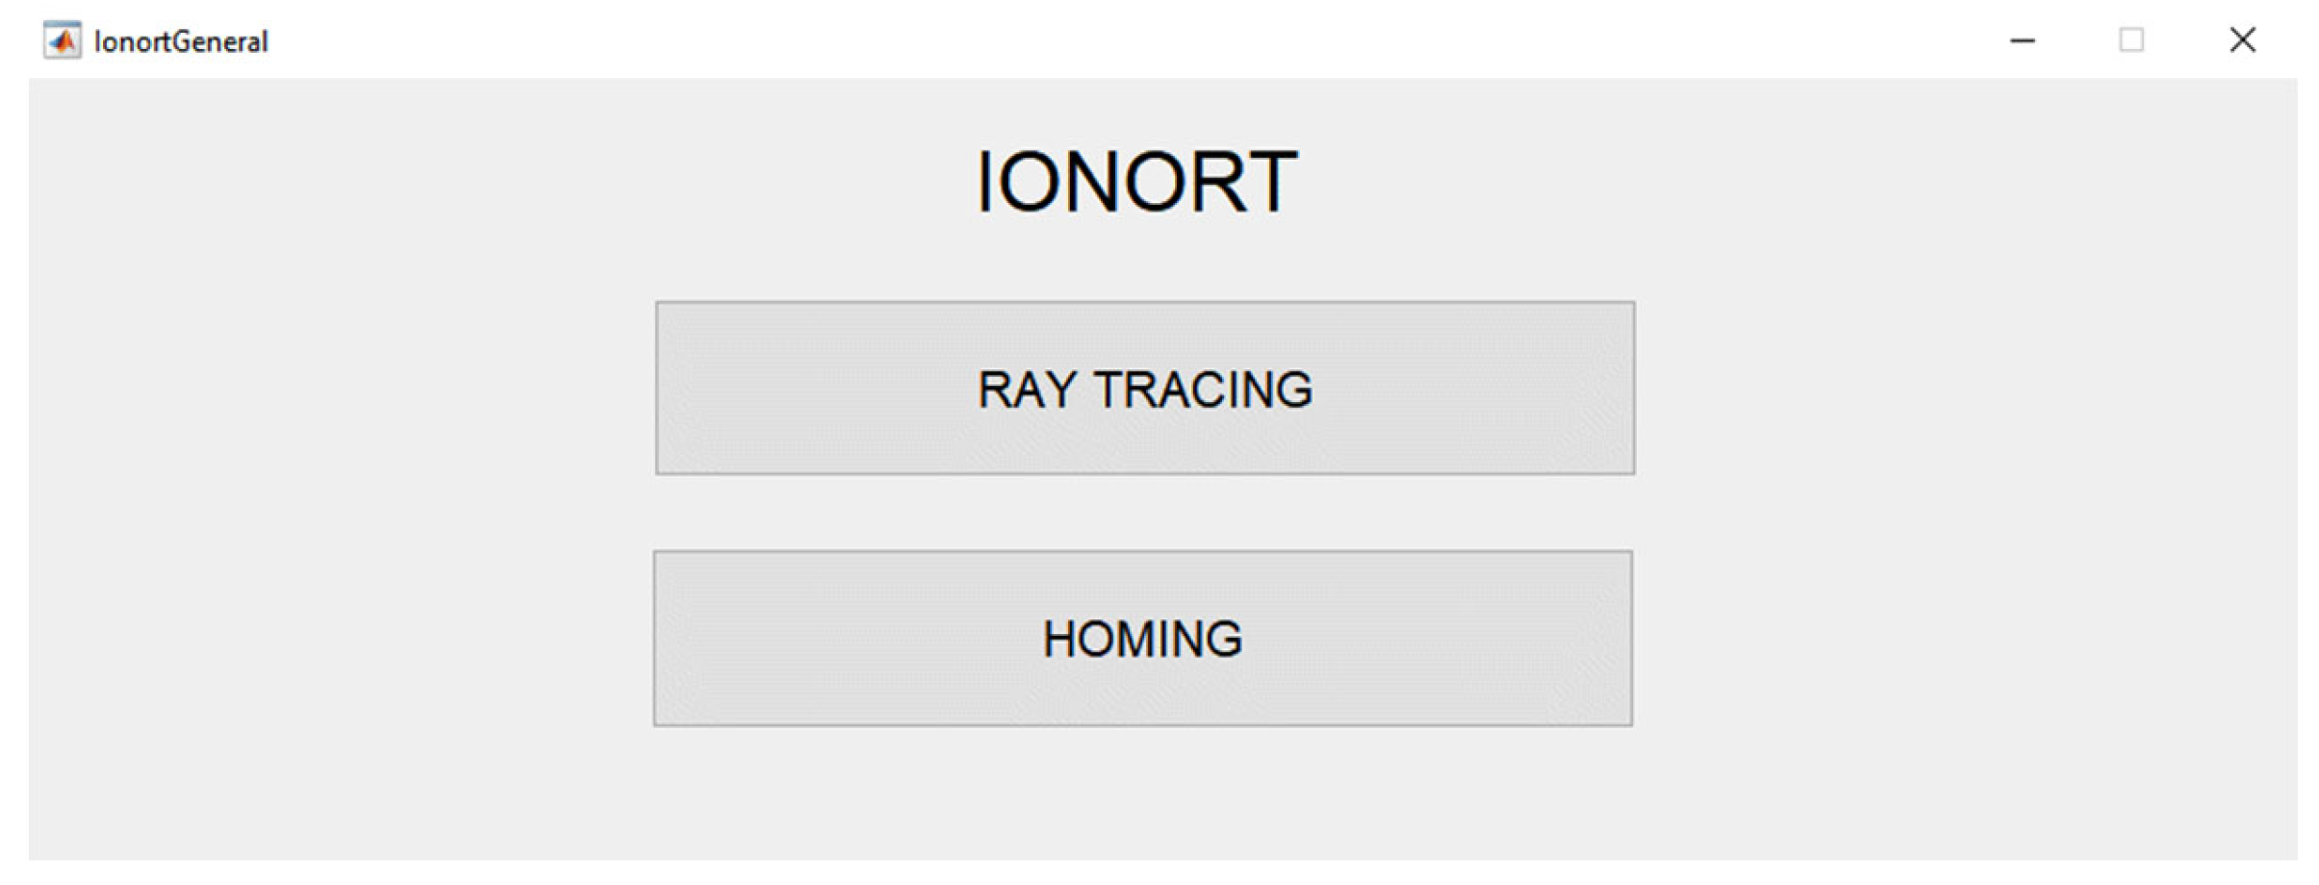Screen dimensions: 2319x885
Task: Launch the HOMING mode
Action: [1142, 638]
